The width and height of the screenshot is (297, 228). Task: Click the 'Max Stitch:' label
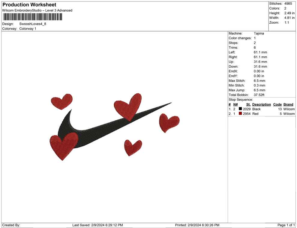coord(237,81)
